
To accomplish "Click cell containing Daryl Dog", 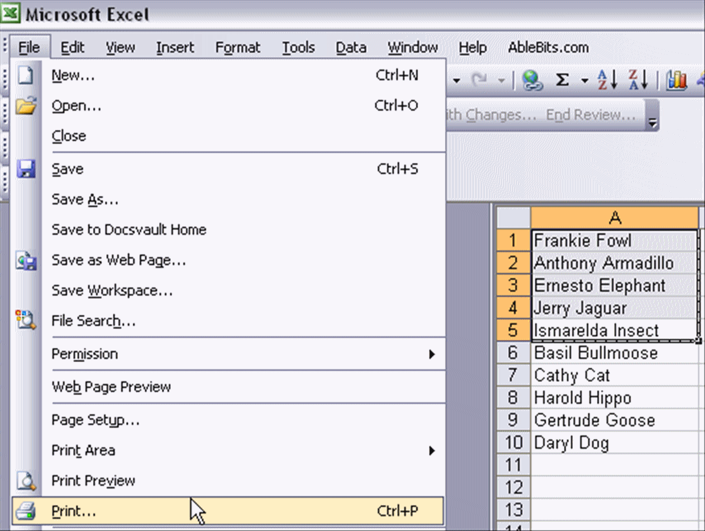I will coord(615,443).
